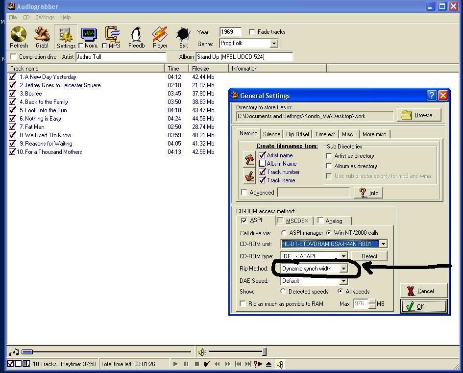Viewport: 463px width, 373px height.
Task: Click the MP3 clamp icon
Action: 113,34
